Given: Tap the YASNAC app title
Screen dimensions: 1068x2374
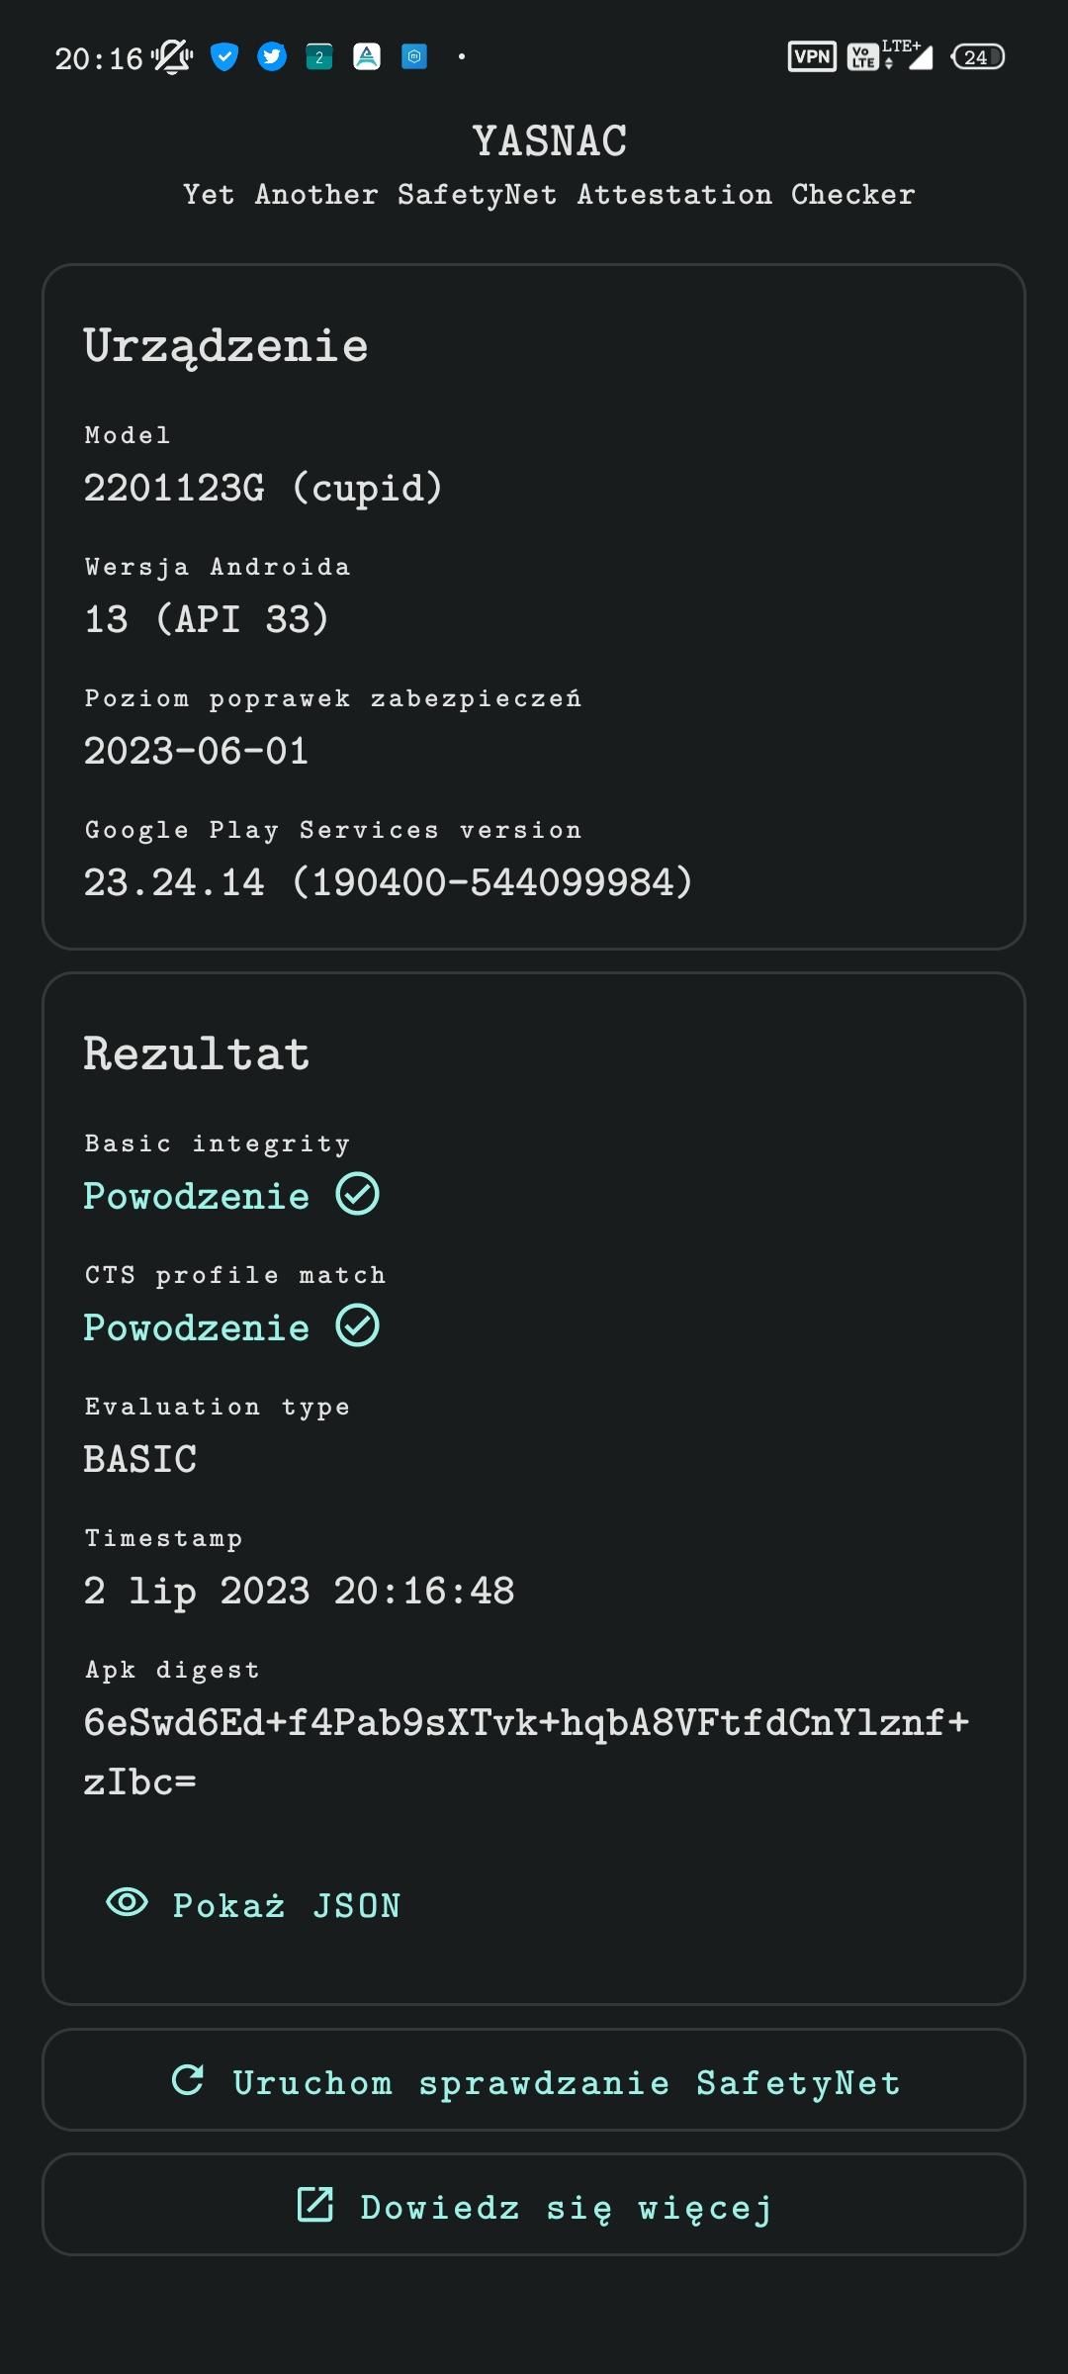Looking at the screenshot, I should point(550,141).
